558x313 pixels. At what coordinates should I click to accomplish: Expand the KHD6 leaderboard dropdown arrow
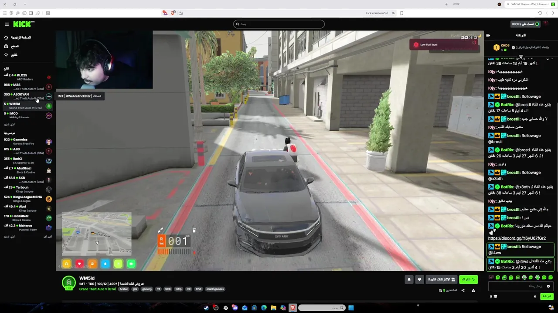click(x=521, y=57)
